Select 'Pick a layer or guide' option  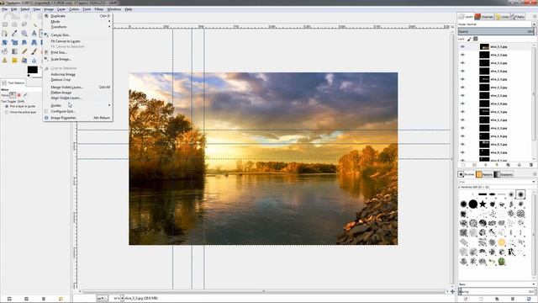click(21, 107)
